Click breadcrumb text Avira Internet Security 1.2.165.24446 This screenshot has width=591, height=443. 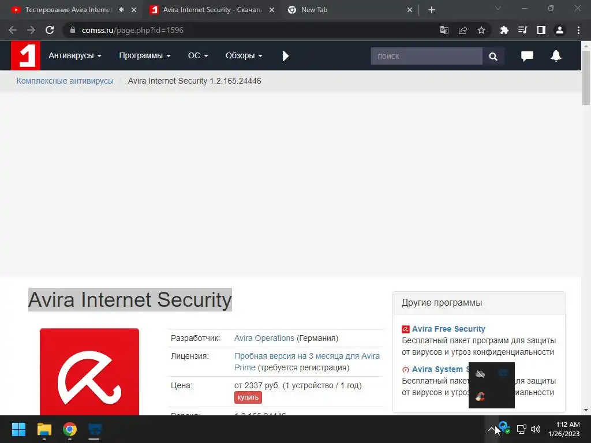(194, 81)
